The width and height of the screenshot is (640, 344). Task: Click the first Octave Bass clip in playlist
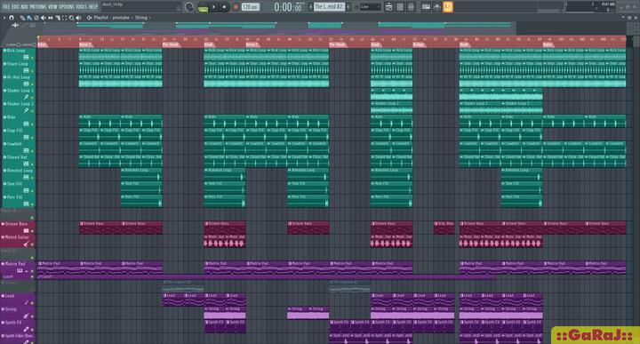coord(100,228)
